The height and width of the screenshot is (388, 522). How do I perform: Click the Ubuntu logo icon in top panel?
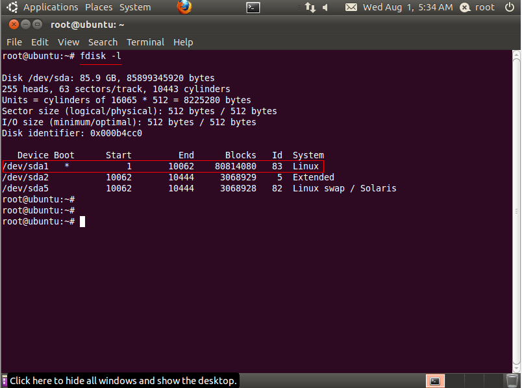click(12, 7)
